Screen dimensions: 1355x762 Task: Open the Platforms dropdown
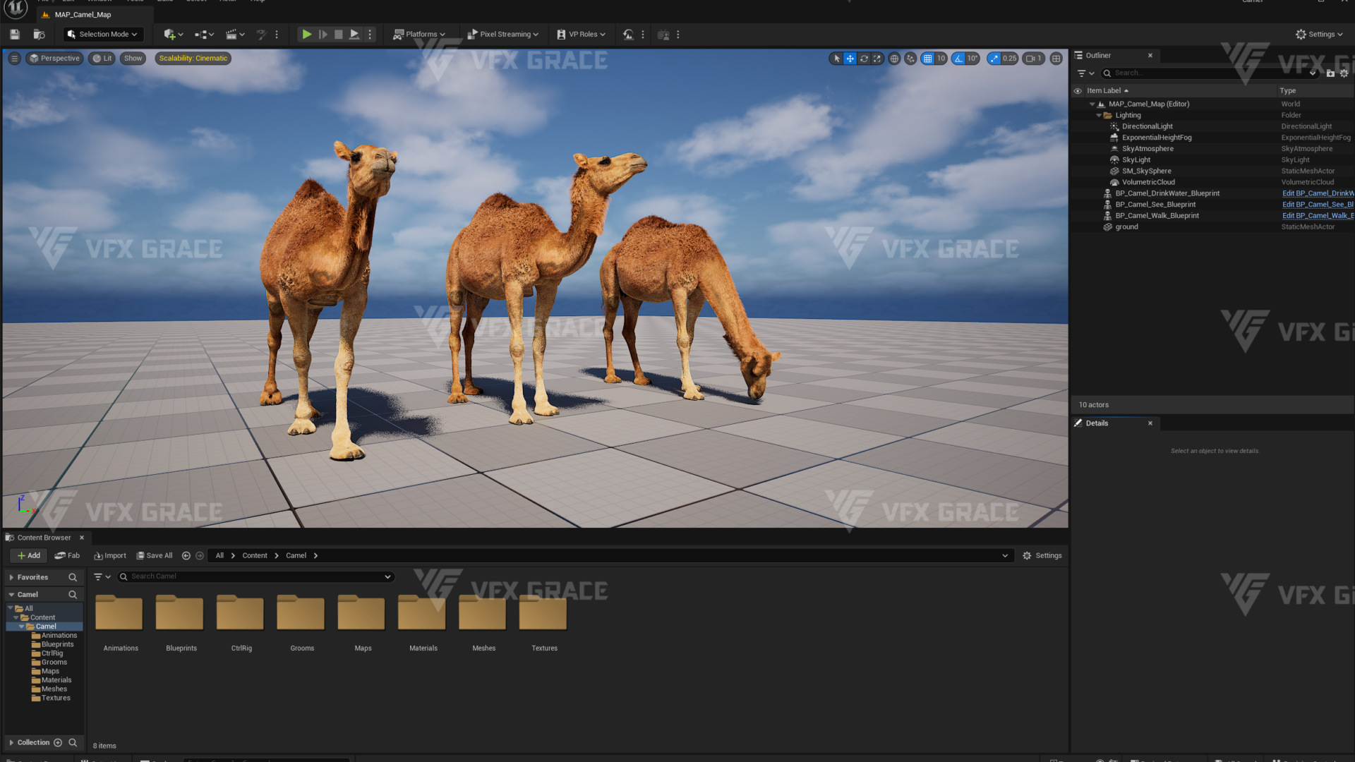419,34
